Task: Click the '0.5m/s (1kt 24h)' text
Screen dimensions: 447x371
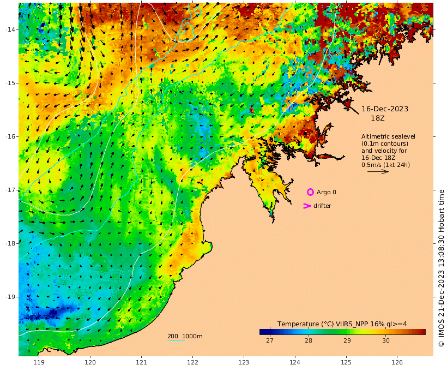Action: [x=385, y=165]
